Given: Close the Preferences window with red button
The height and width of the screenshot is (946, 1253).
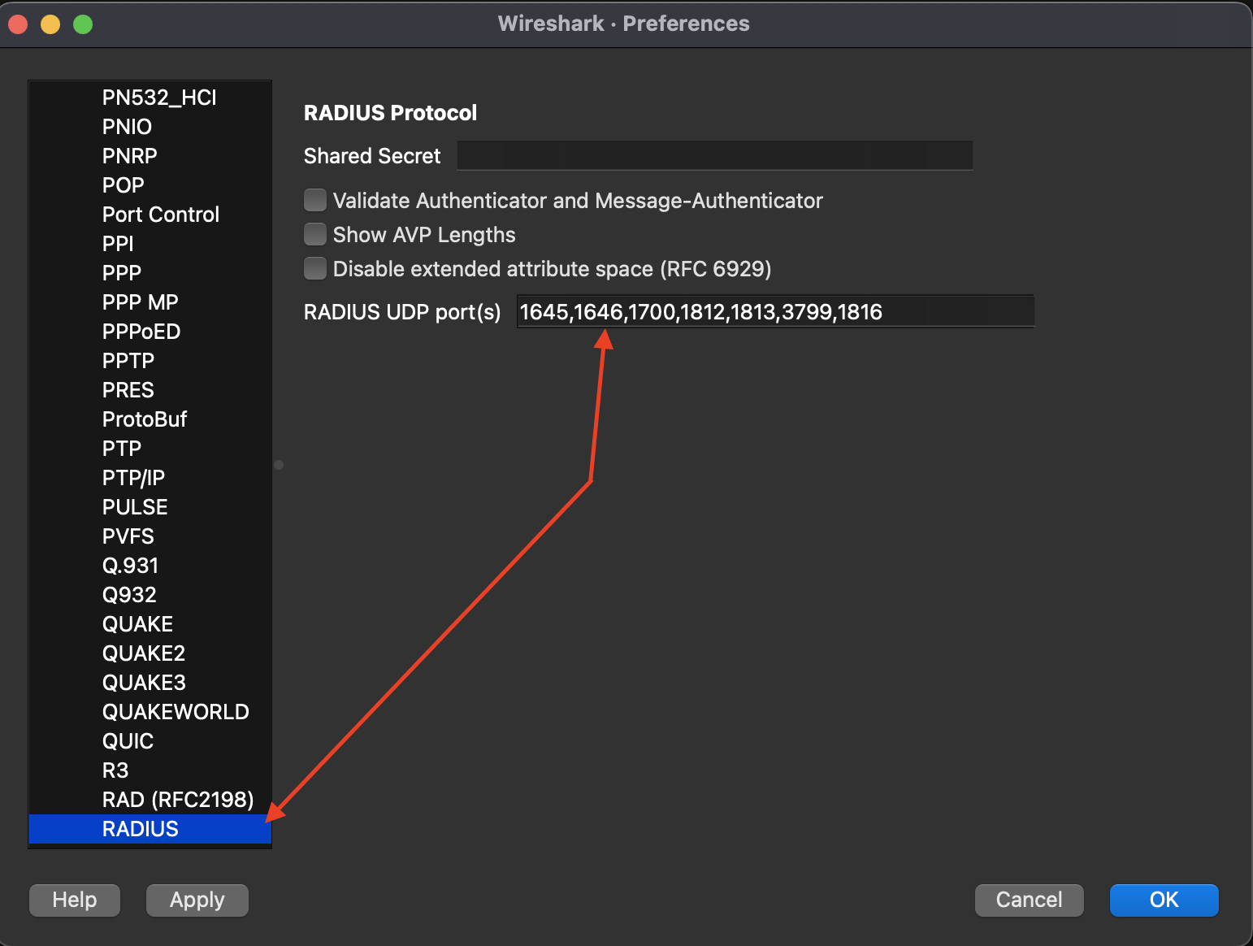Looking at the screenshot, I should coord(18,24).
